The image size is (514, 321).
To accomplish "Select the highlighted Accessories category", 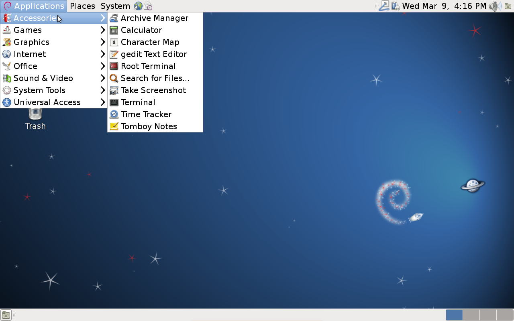I will [54, 18].
